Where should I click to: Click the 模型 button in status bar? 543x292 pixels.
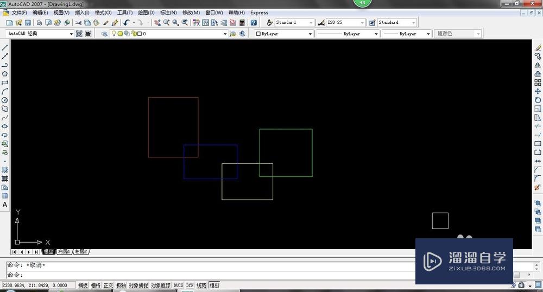coord(214,285)
